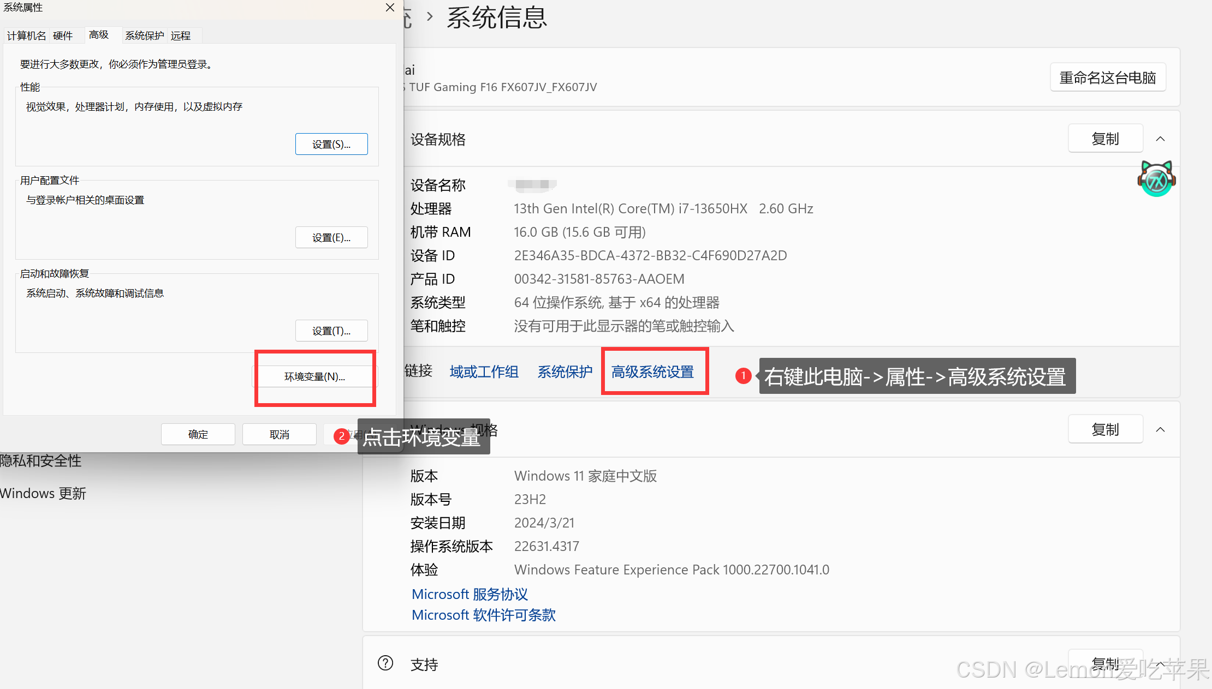1212x689 pixels.
Task: Collapse the device specifications section chevron
Action: coord(1160,139)
